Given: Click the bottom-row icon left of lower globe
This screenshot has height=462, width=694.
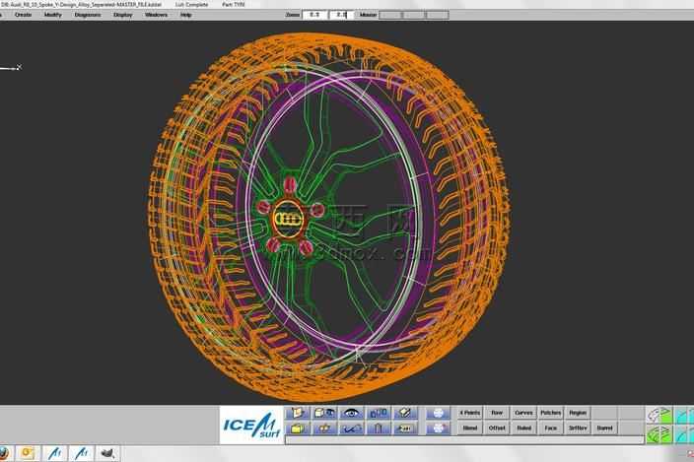Looking at the screenshot, I should pos(405,428).
